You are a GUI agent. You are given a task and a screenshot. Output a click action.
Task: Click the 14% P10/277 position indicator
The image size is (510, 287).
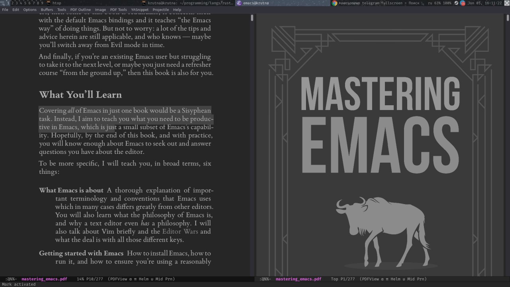pos(90,279)
